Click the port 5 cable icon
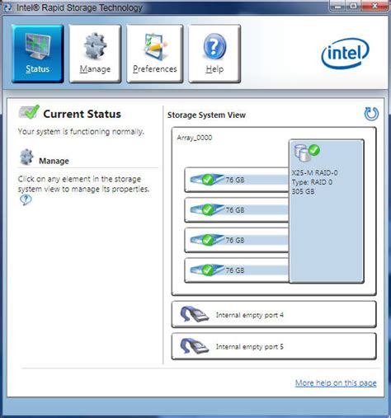Screen dimensions: 391x418 (194, 346)
